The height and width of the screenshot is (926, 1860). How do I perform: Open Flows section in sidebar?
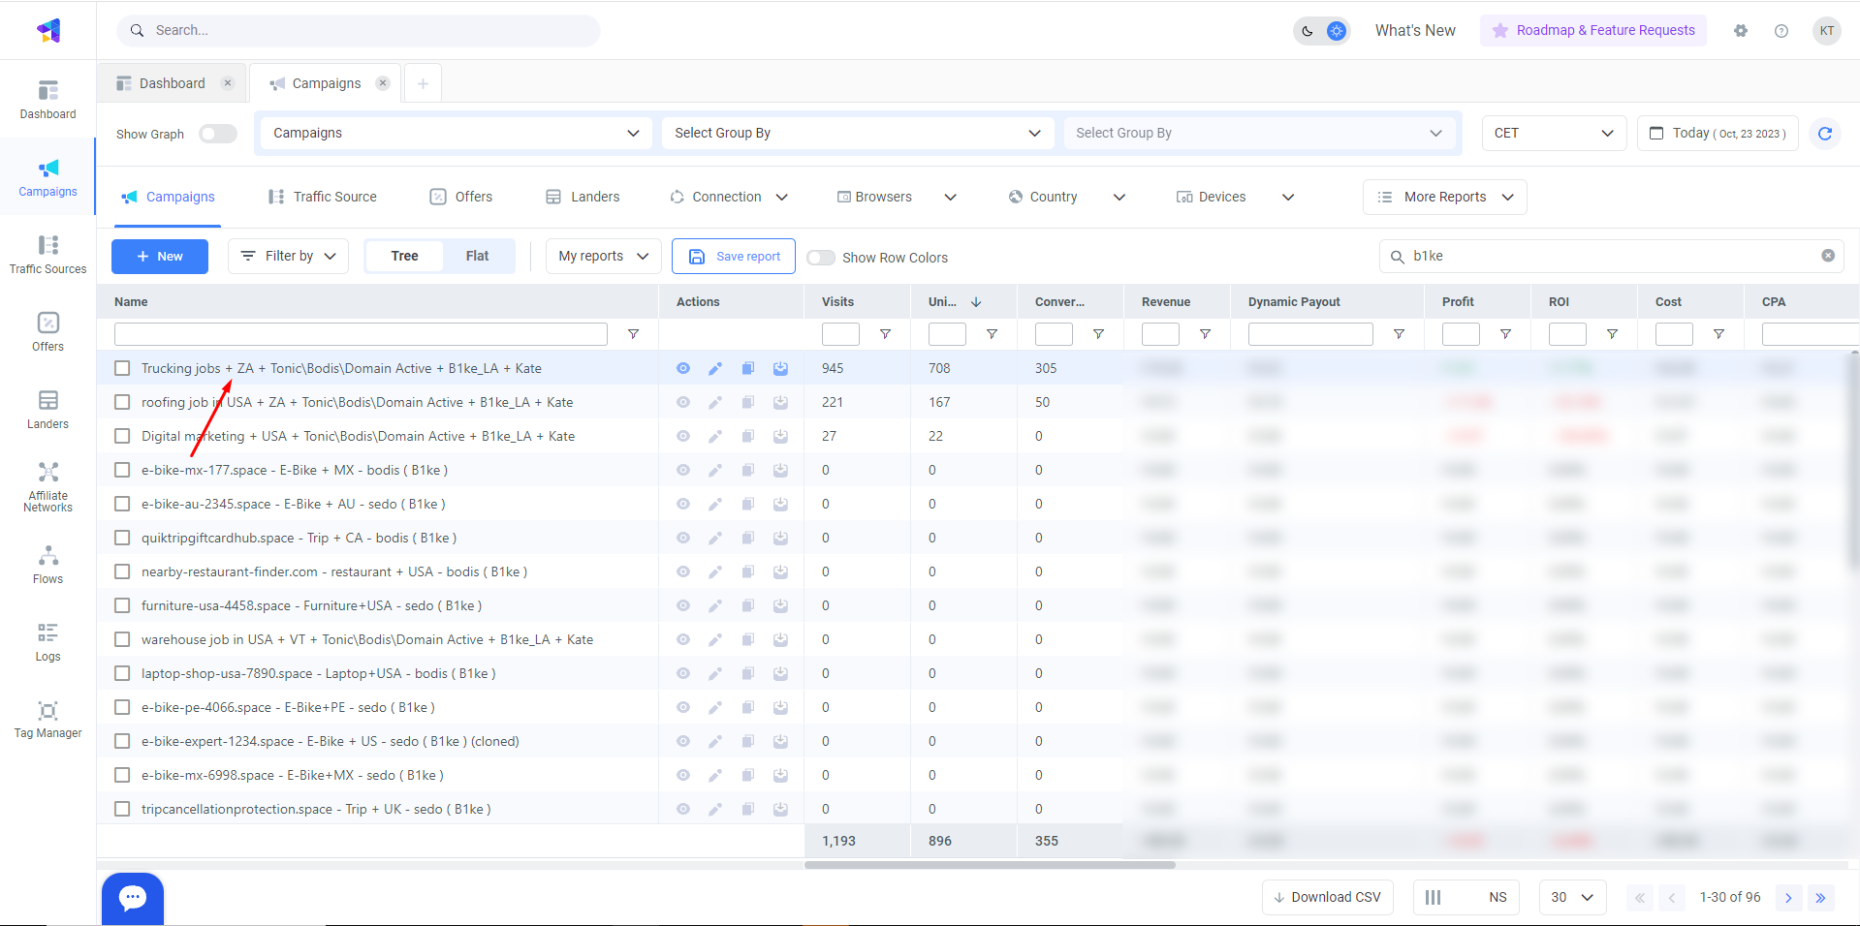47,565
